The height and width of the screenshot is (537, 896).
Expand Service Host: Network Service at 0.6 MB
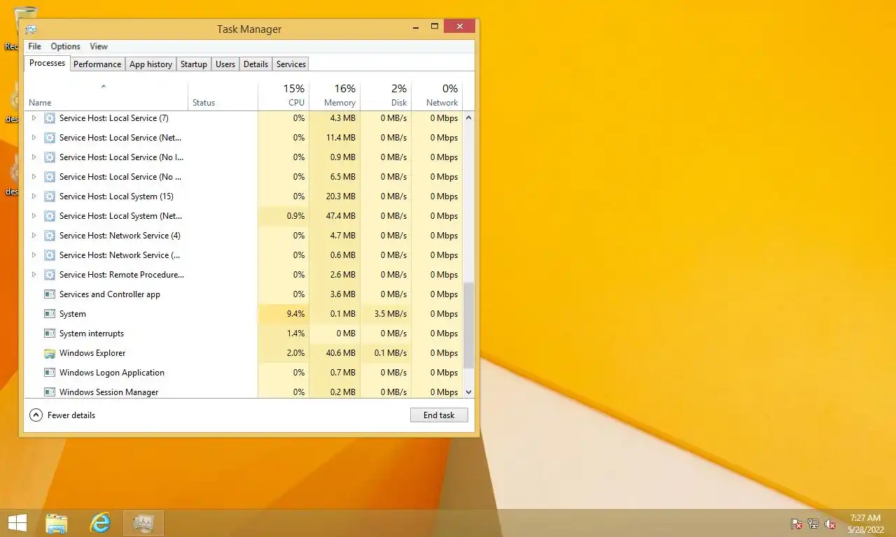(x=34, y=255)
